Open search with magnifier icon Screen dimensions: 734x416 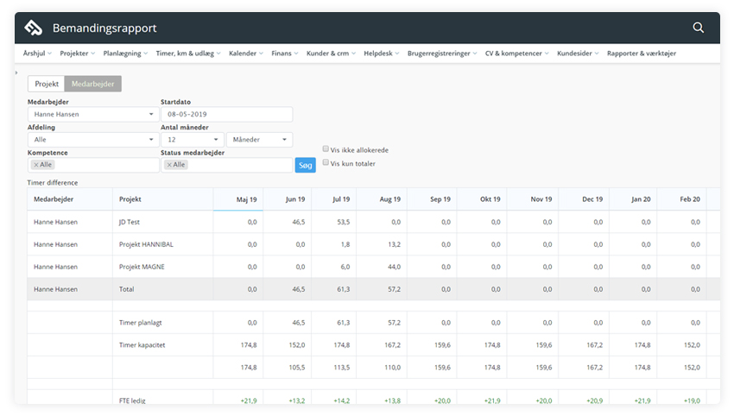tap(698, 28)
